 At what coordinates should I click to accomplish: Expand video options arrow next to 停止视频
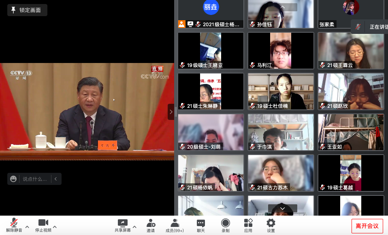(55, 227)
